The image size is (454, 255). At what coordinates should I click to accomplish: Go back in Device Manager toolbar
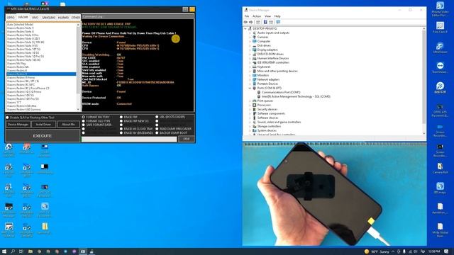pos(246,22)
